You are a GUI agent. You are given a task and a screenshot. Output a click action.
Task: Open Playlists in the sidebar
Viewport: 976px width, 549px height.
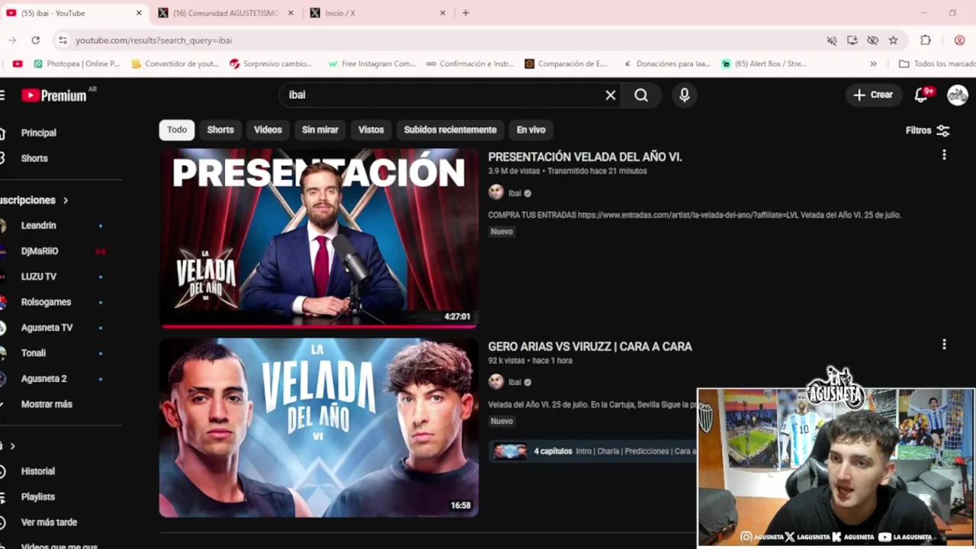point(38,496)
